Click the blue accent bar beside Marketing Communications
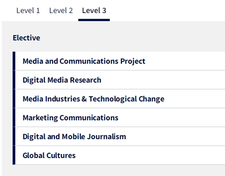The width and height of the screenshot is (225, 176). [x=14, y=118]
